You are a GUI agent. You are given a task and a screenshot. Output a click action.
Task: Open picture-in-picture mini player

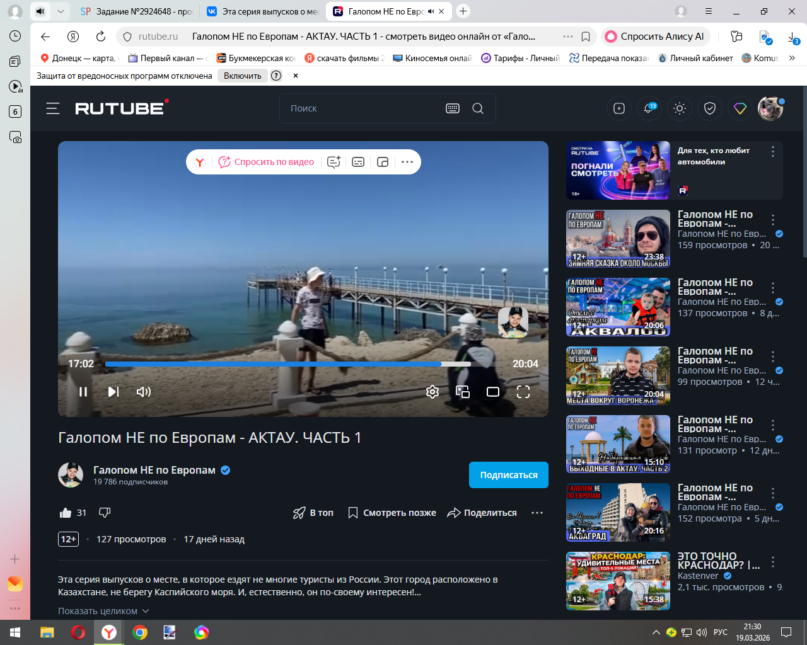coord(463,392)
